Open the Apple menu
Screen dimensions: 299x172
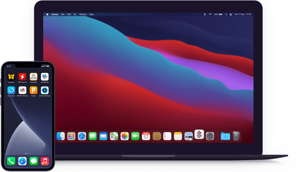pos(47,14)
